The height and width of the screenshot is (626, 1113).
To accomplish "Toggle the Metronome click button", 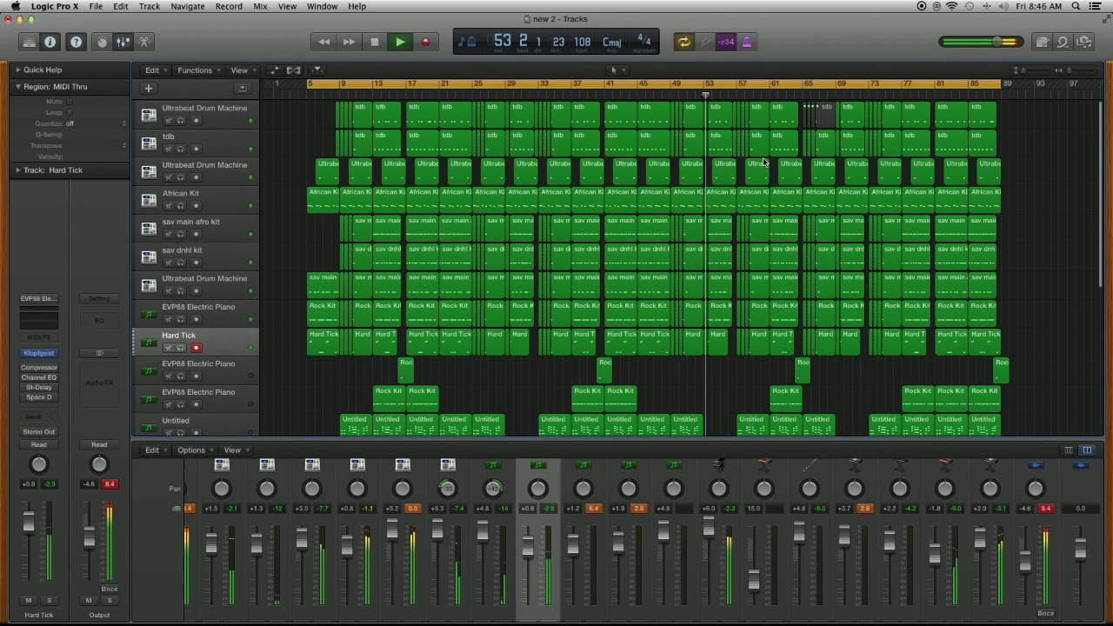I will pos(746,42).
